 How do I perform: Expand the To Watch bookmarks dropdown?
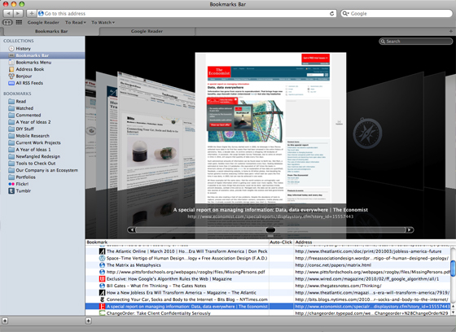[103, 23]
